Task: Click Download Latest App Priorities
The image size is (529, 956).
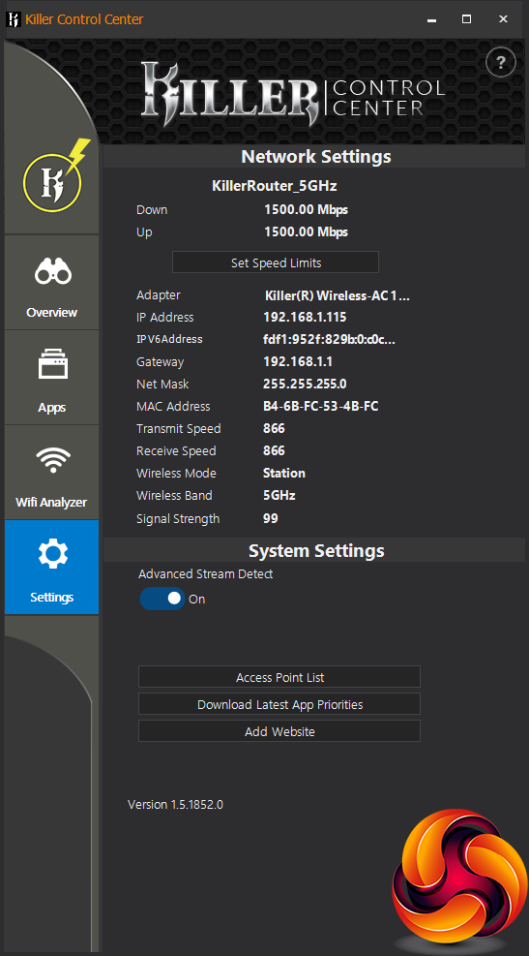Action: pos(279,703)
